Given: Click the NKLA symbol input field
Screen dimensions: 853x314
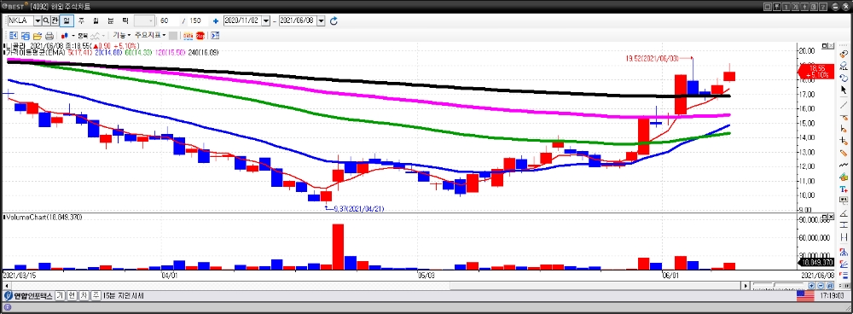Looking at the screenshot, I should 20,20.
